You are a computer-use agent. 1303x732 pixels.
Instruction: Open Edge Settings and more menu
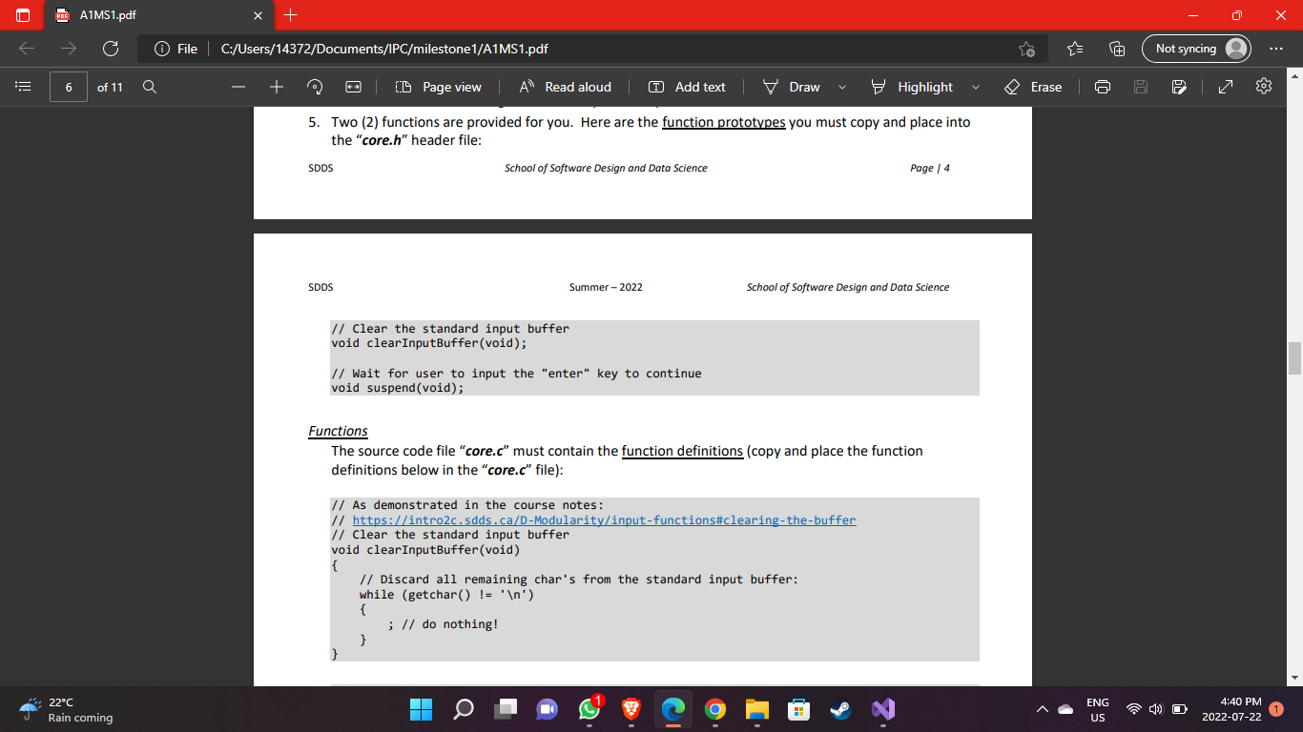coord(1278,49)
